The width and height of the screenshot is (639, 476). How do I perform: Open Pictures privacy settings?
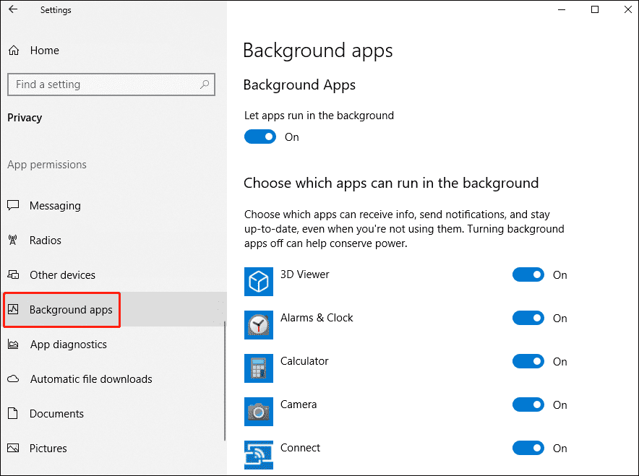pos(113,448)
